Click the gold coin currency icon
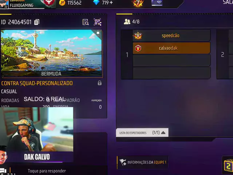 pos(62,3)
